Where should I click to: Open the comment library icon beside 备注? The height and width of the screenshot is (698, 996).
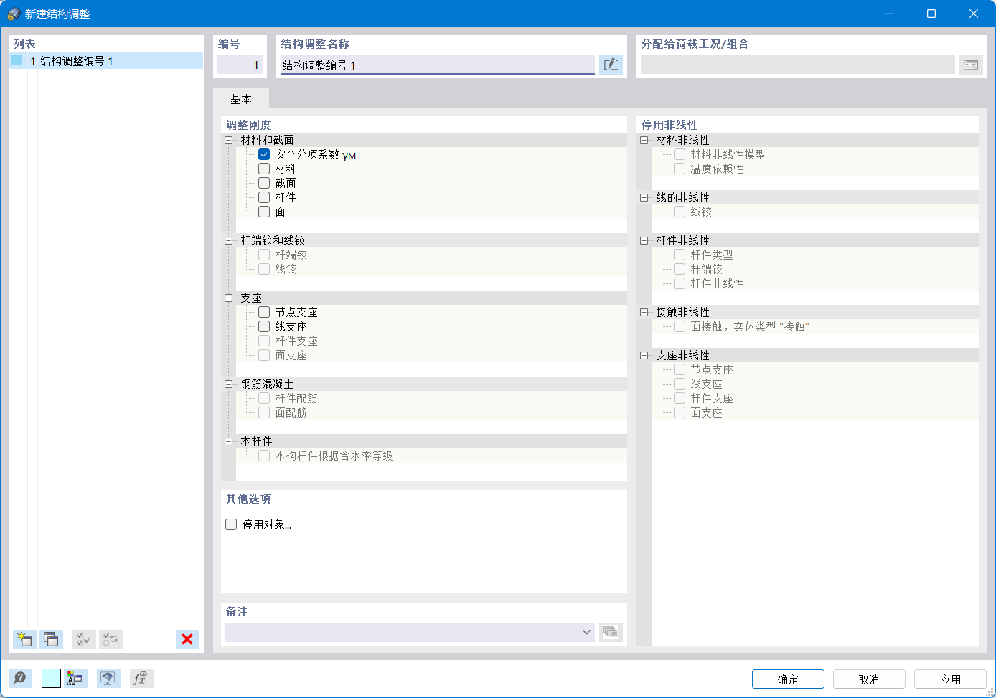pyautogui.click(x=611, y=632)
